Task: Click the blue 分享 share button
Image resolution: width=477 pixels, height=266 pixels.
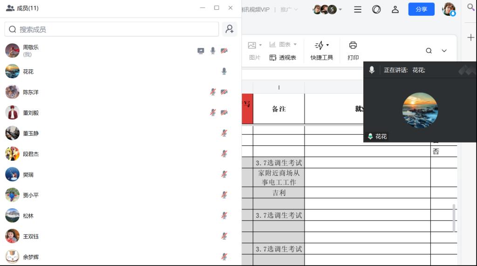Action: (x=421, y=9)
